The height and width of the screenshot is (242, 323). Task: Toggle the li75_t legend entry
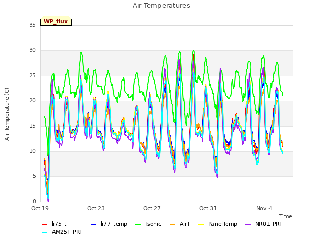click(x=54, y=224)
